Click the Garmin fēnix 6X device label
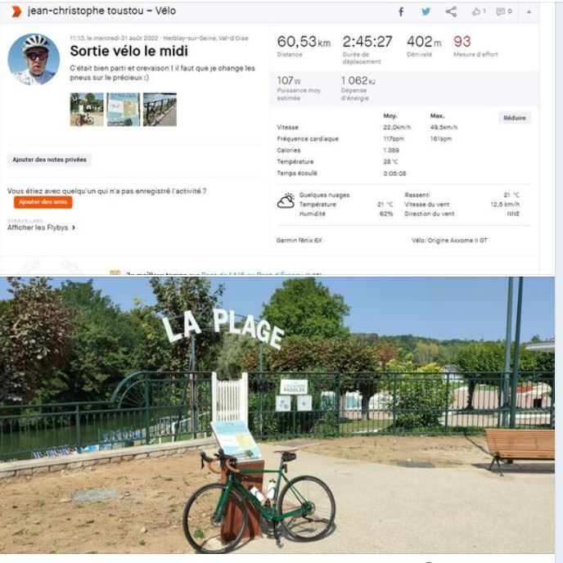The height and width of the screenshot is (563, 563). [x=300, y=241]
